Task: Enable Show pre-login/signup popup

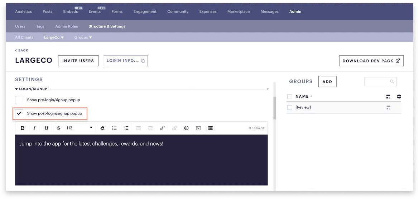Action: [x=19, y=100]
